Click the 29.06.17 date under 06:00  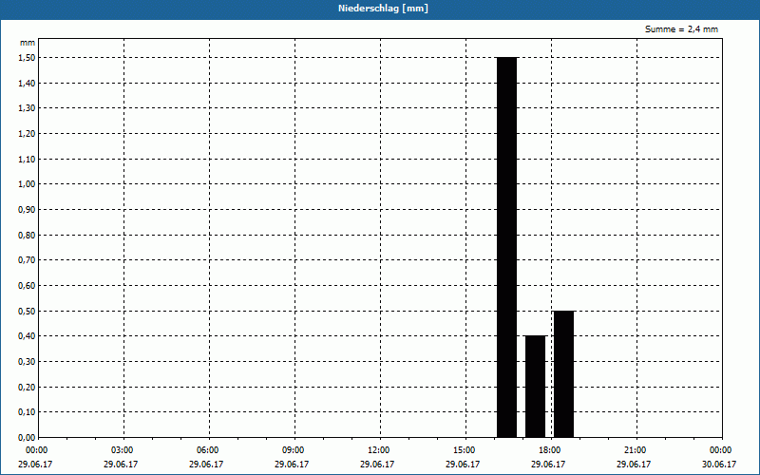pos(206,465)
